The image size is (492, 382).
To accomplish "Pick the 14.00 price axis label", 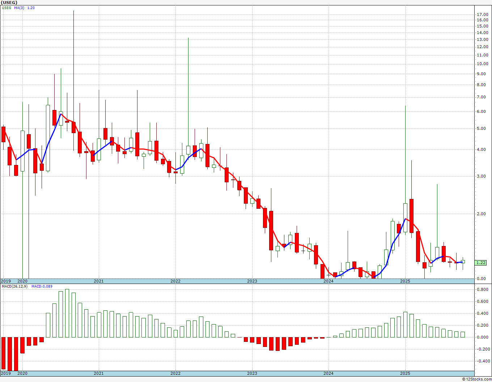I will [x=483, y=33].
